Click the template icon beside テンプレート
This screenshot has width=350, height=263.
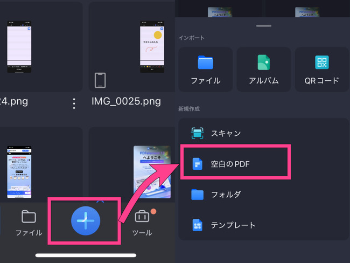click(197, 225)
